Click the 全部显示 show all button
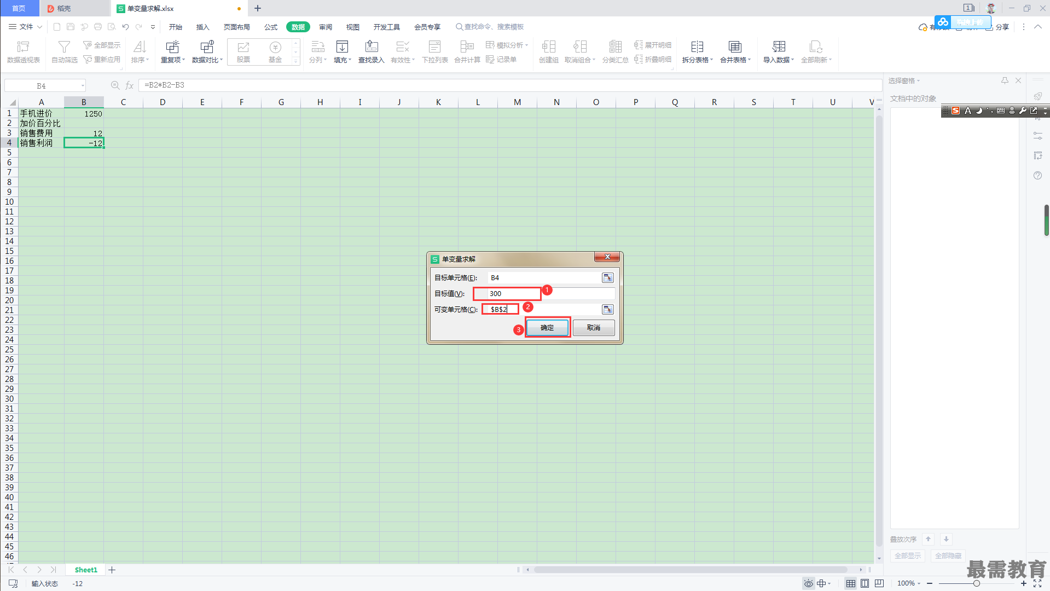This screenshot has height=591, width=1050. (x=102, y=45)
